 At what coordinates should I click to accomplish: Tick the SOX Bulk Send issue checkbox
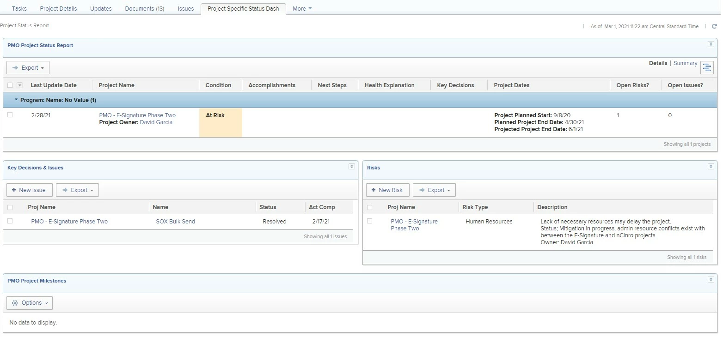(x=10, y=221)
